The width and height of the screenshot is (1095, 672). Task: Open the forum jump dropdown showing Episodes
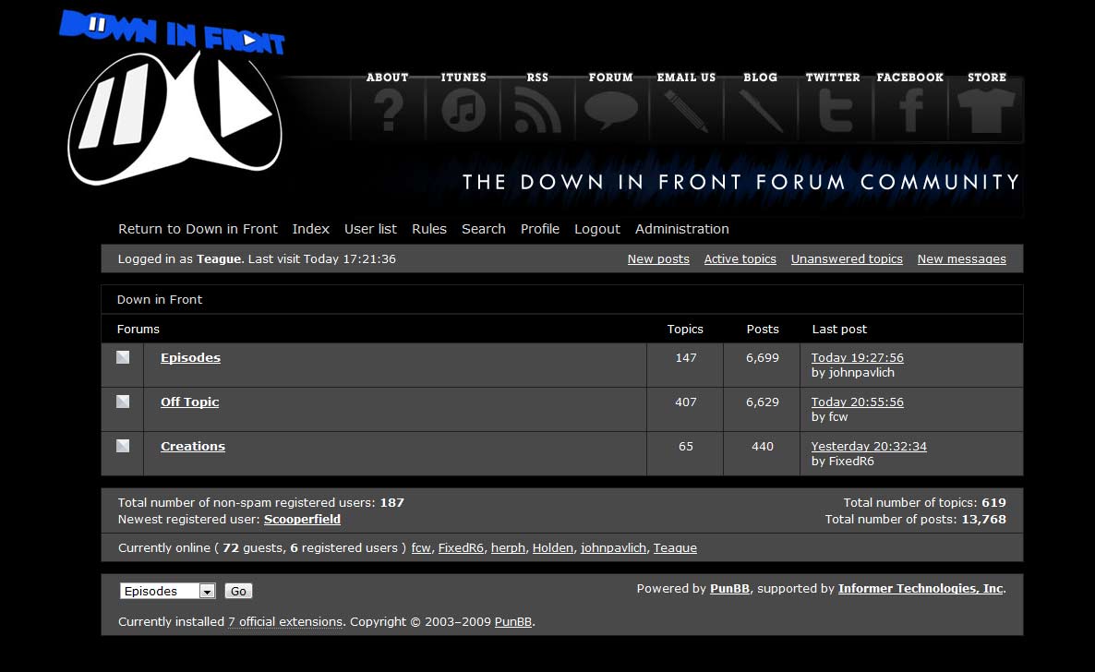168,591
